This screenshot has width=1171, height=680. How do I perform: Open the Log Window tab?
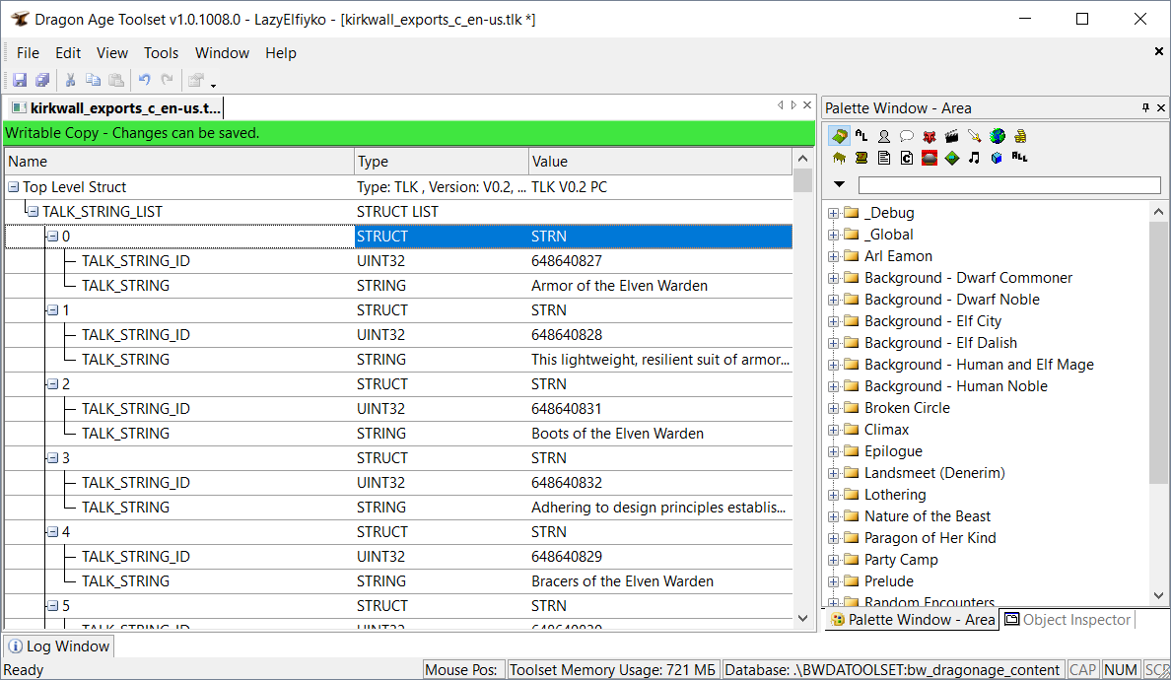tap(59, 646)
